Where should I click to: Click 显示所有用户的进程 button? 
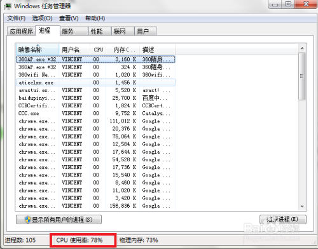pos(59,220)
